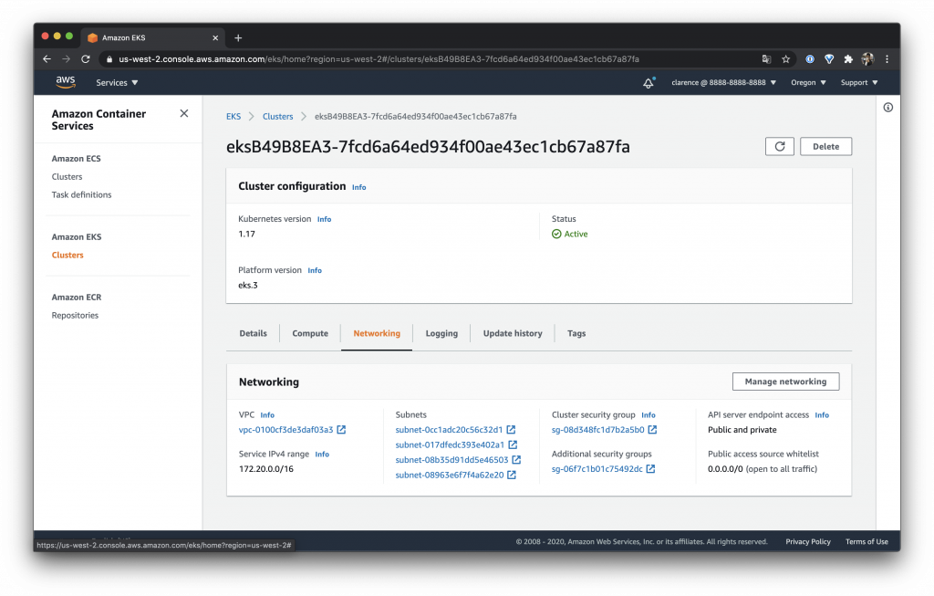Click the 172.20.0.0/16 IPv4 range value
This screenshot has height=596, width=934.
tap(266, 469)
